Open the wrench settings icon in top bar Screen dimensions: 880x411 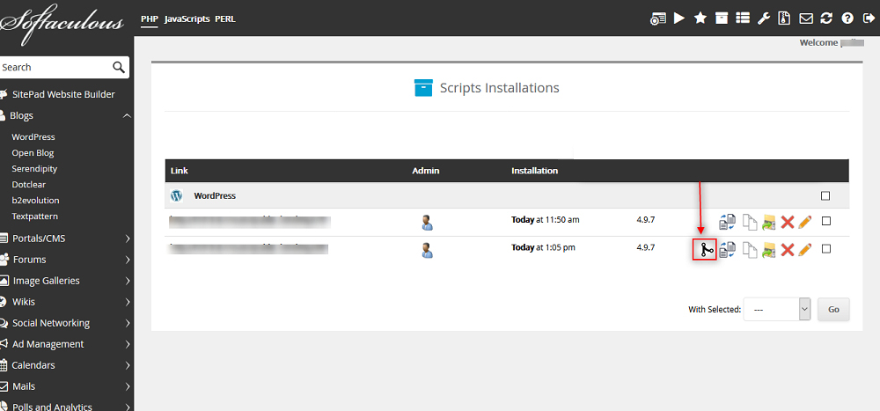coord(763,18)
